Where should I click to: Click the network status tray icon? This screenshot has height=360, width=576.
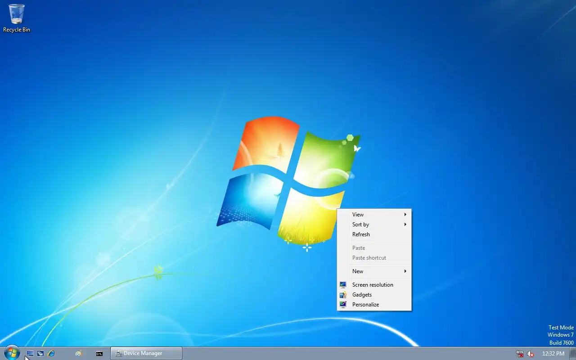pos(520,354)
